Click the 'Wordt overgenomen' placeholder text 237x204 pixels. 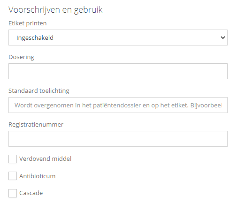tap(44, 105)
